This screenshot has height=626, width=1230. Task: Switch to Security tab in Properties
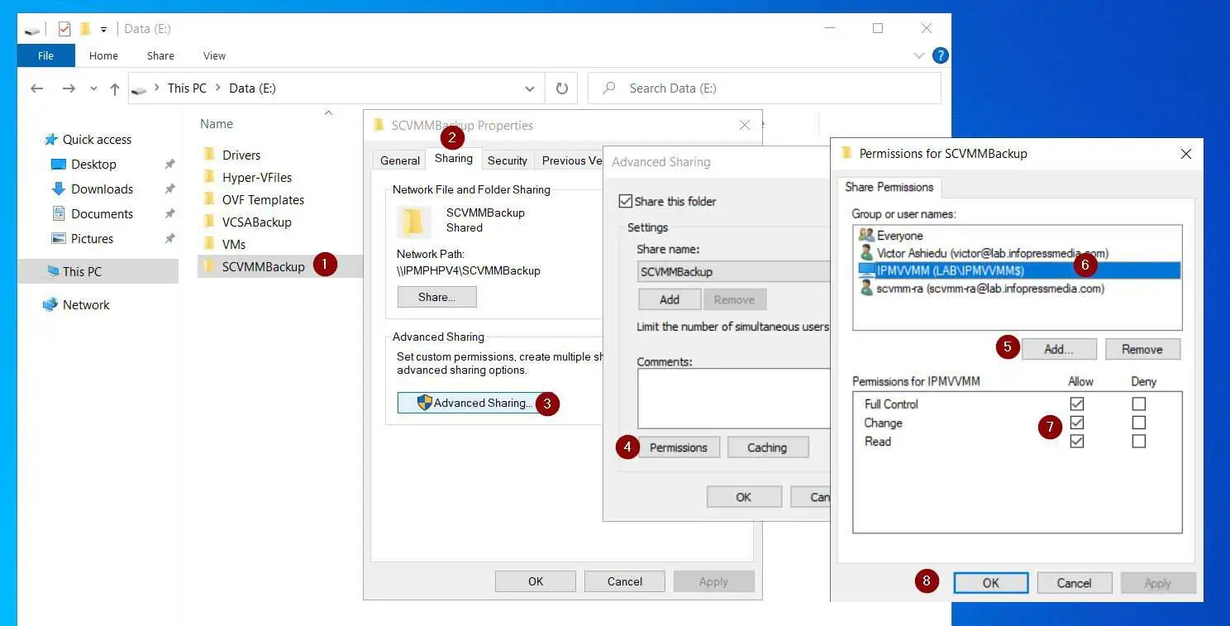point(507,160)
